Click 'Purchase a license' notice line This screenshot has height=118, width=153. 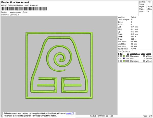(30, 116)
